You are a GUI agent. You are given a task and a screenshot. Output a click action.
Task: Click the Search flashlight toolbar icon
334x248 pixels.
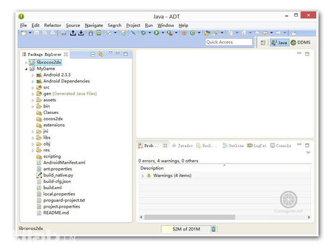click(x=216, y=33)
